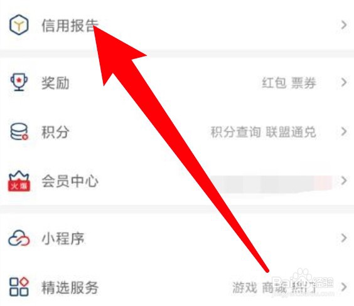Tap the 积分 coin stack icon
354x306 pixels.
pyautogui.click(x=19, y=132)
